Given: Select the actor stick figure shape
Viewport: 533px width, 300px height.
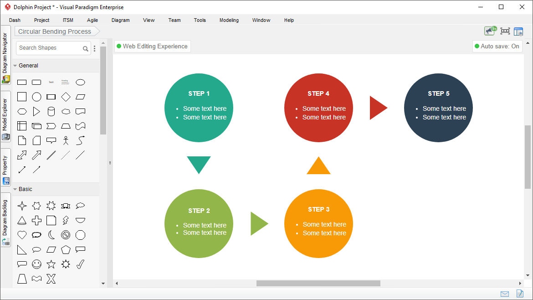Looking at the screenshot, I should click(66, 140).
